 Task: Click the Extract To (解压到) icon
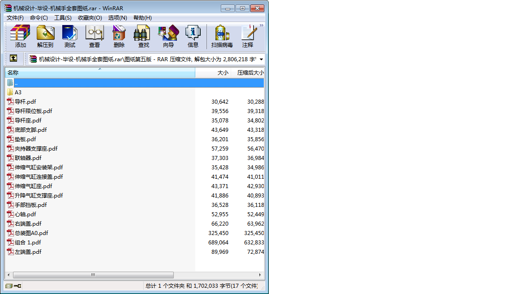click(x=45, y=36)
